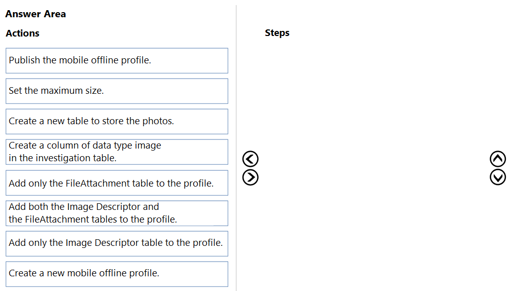Pick the image column in investigation table action
The image size is (511, 291).
click(x=117, y=152)
